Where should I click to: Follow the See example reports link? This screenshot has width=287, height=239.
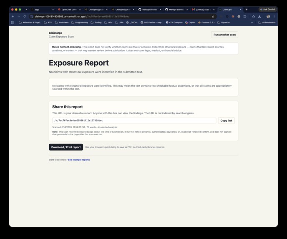tap(79, 160)
